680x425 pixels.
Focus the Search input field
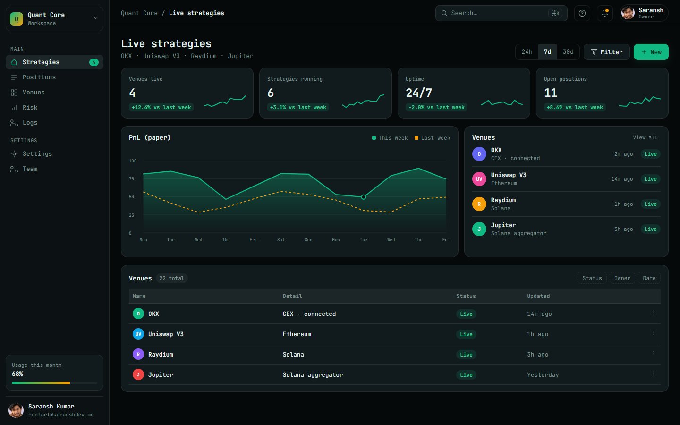[501, 13]
